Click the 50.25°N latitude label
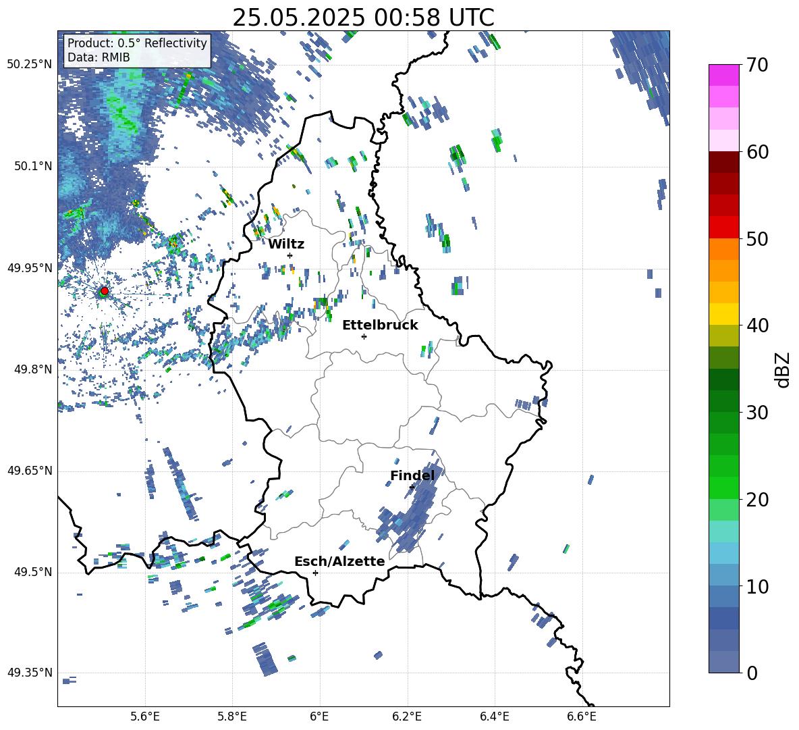The height and width of the screenshot is (730, 799). [30, 65]
